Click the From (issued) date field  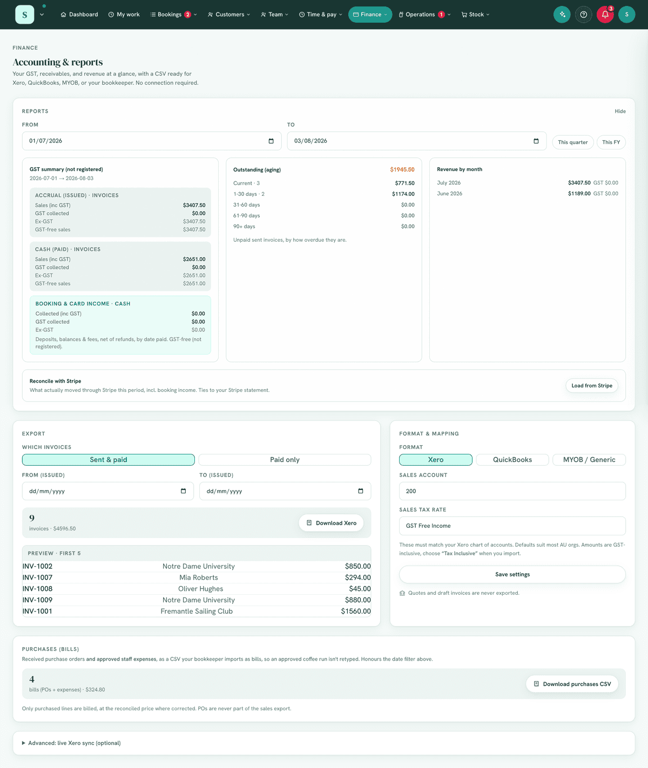(108, 491)
